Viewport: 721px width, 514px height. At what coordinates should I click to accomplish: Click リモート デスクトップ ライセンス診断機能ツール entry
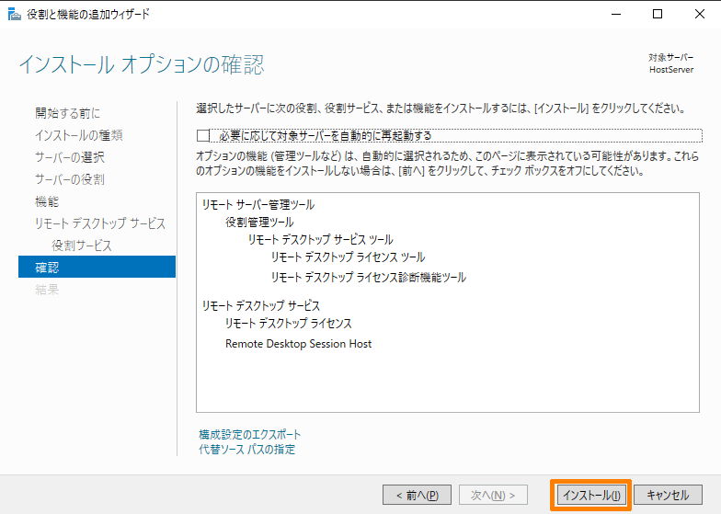point(368,278)
